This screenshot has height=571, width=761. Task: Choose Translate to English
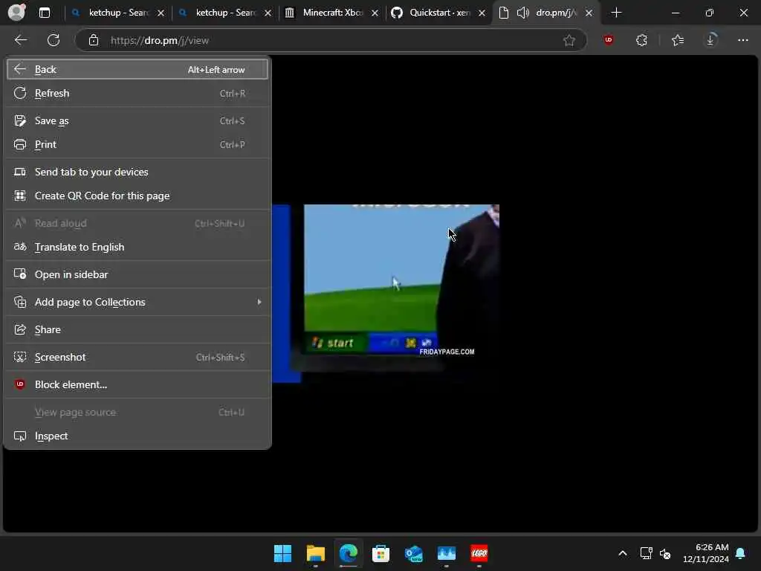(x=137, y=247)
